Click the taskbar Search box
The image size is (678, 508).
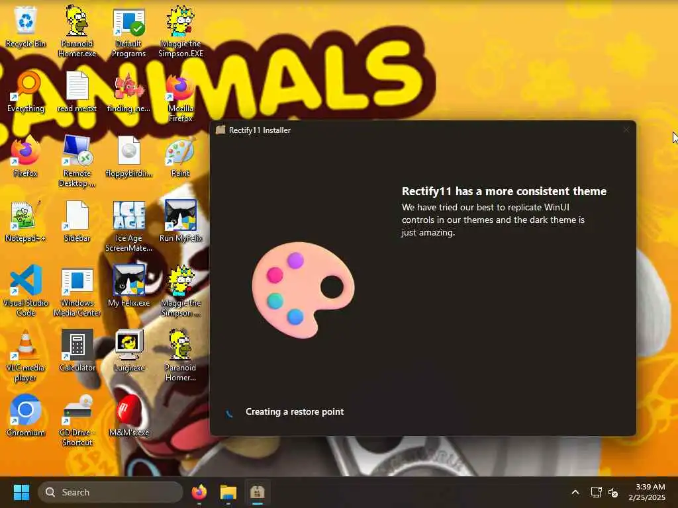pos(111,492)
